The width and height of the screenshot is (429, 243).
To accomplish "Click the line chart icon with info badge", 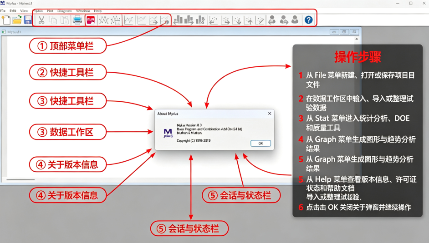I will 165,20.
